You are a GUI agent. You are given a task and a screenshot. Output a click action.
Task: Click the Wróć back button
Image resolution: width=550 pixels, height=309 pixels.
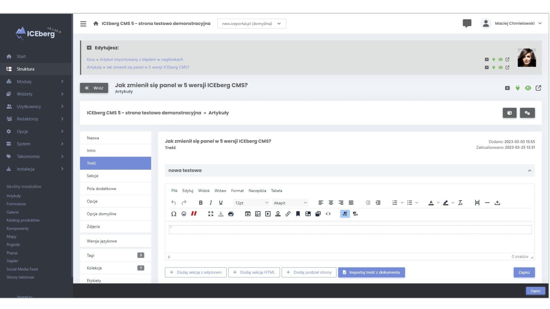click(94, 88)
